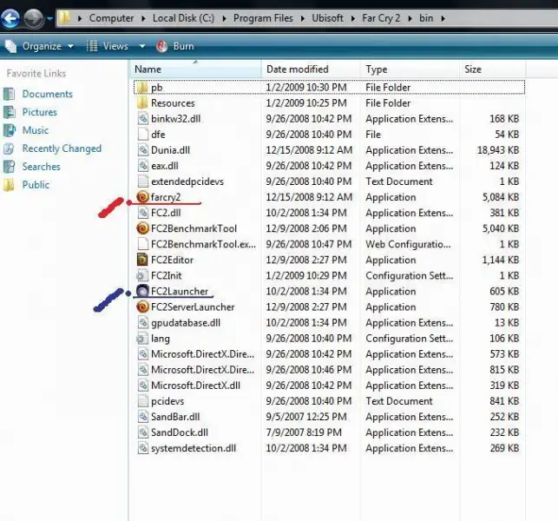Open Public in Favorite Links
The height and width of the screenshot is (521, 558).
click(x=36, y=185)
